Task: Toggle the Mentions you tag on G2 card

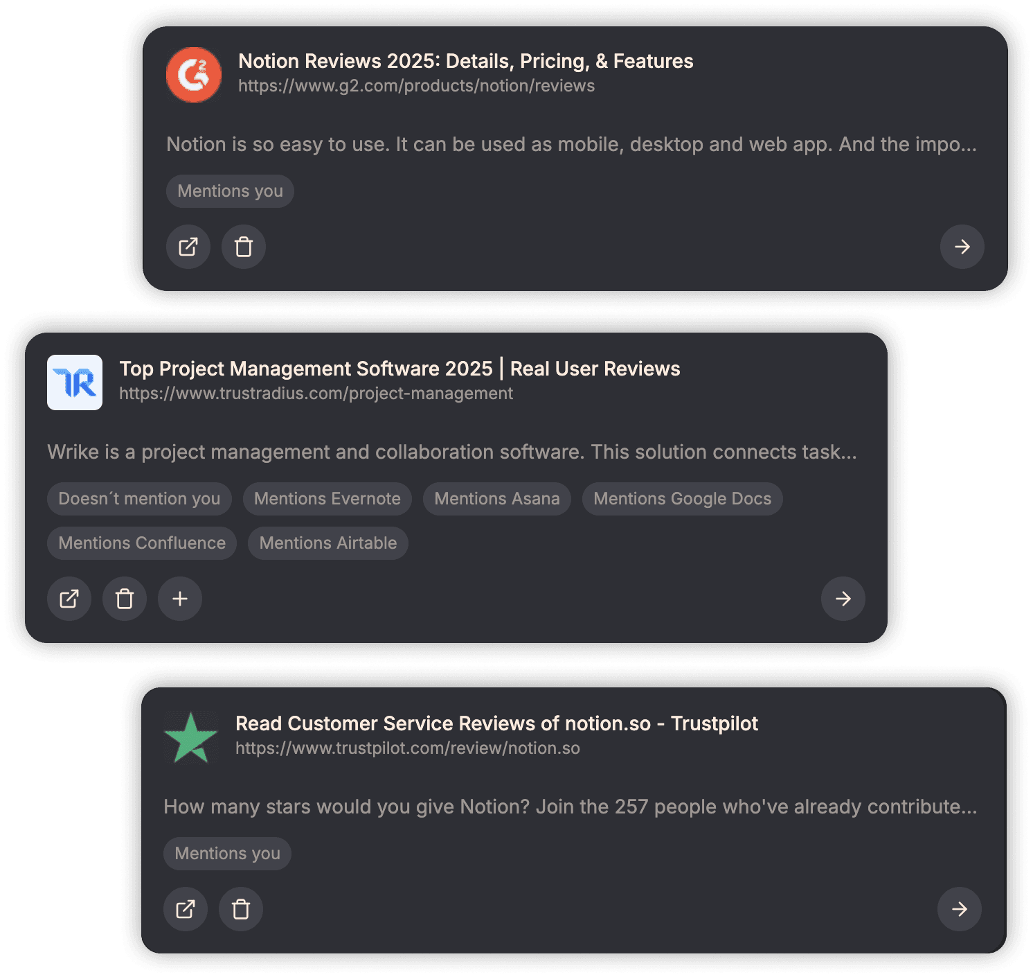Action: [x=230, y=191]
